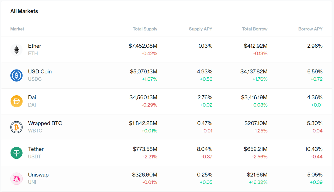Sort by the Total Borrow column header

point(254,29)
